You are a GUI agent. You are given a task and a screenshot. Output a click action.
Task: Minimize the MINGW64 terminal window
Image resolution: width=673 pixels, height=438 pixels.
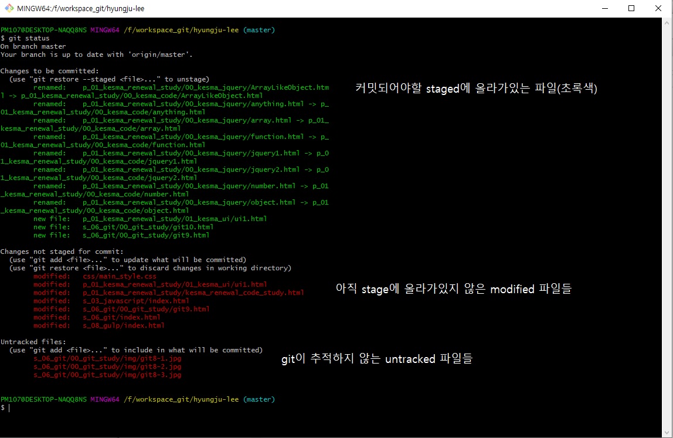point(604,9)
